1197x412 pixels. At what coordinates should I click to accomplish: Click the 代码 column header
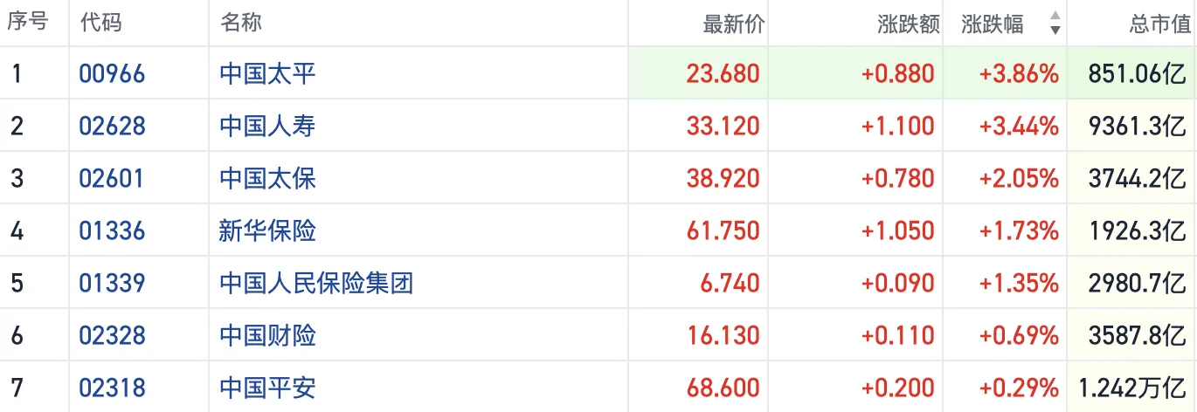coord(100,24)
